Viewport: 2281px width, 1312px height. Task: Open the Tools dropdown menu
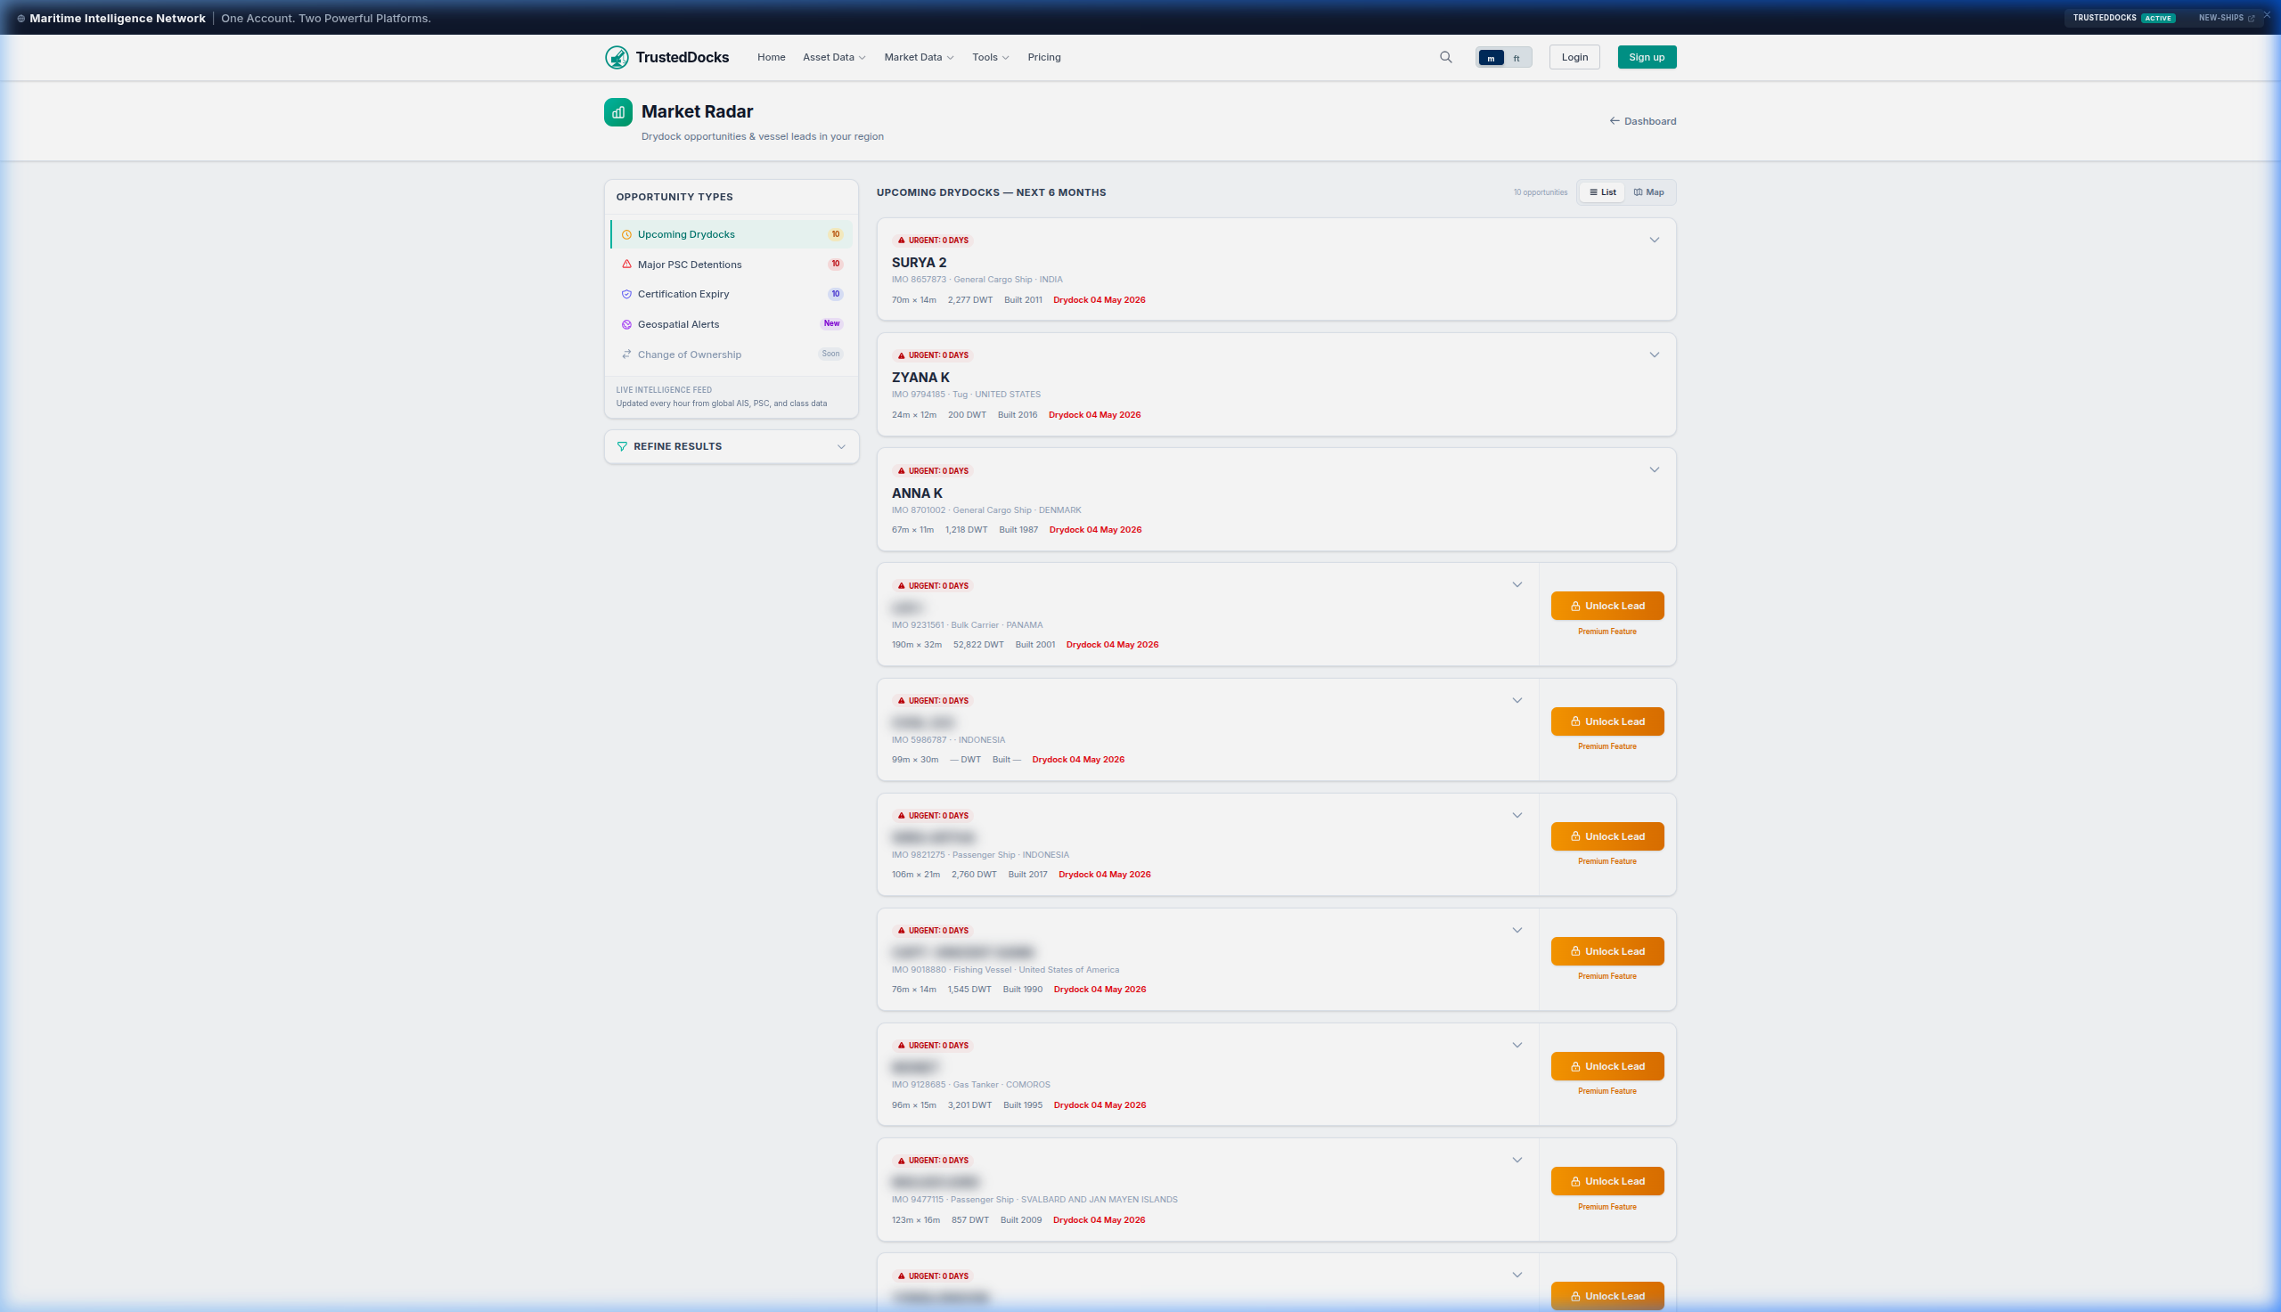point(990,57)
